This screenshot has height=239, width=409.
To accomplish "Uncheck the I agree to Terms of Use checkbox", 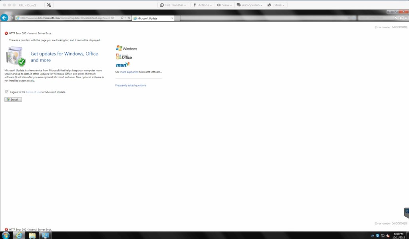I will tap(7, 92).
